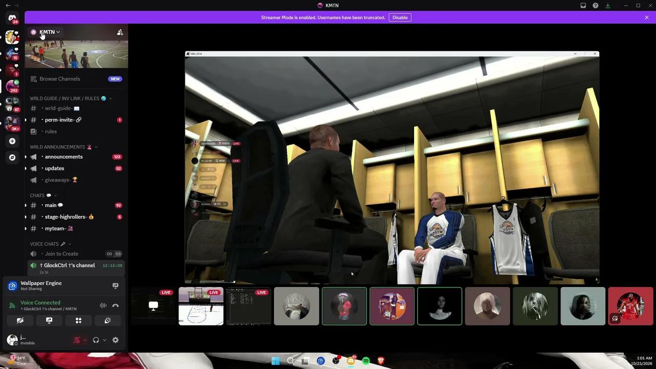Open the Browse Channels list
Image resolution: width=656 pixels, height=369 pixels.
pyautogui.click(x=76, y=79)
